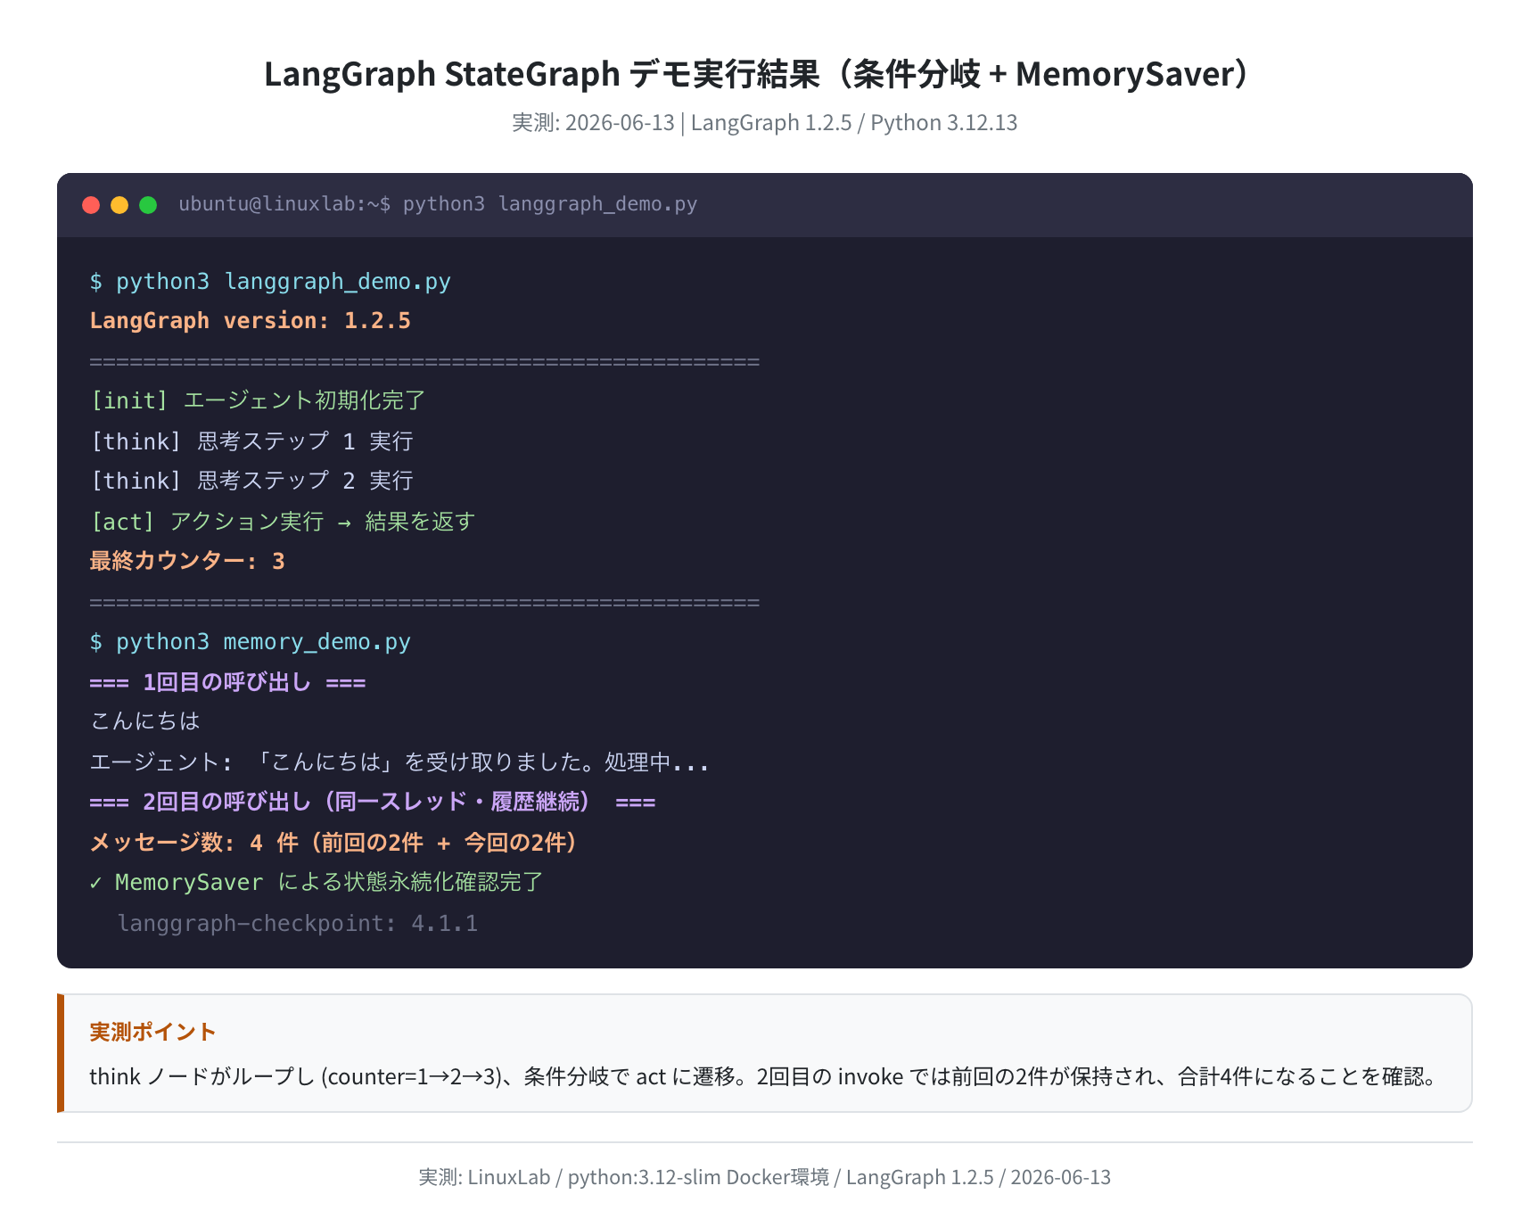Click the command line '$ python3 langgraph_demo.py'
This screenshot has width=1530, height=1227.
(270, 282)
